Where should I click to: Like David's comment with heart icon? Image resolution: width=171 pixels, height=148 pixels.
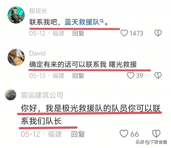pyautogui.click(x=131, y=75)
